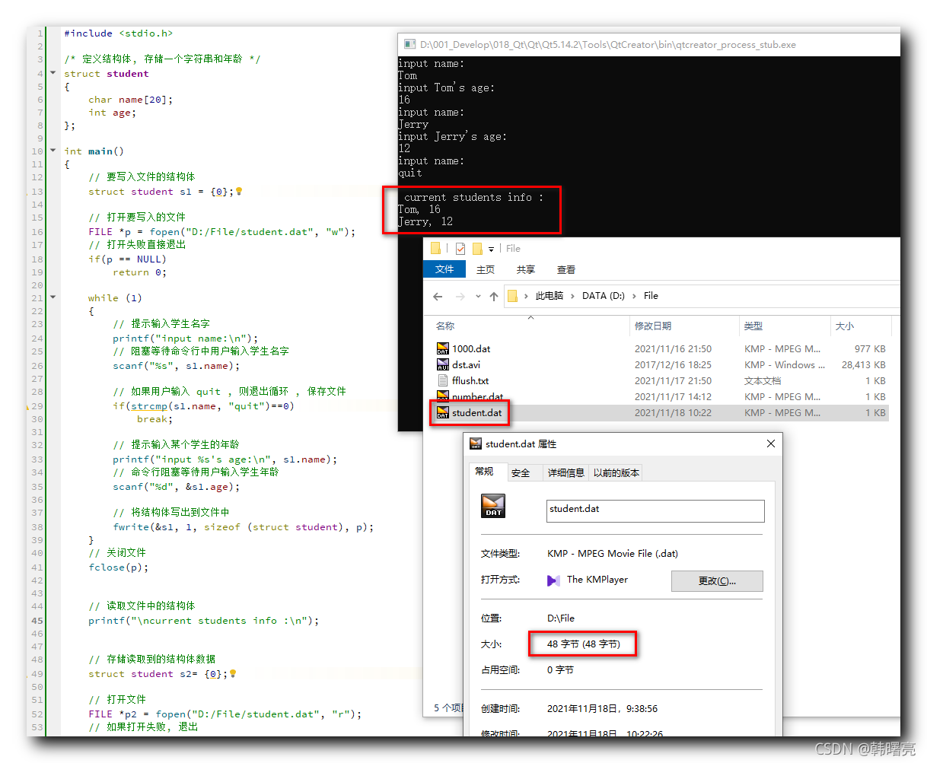Open the 文件 menu in Explorer
927x763 pixels.
444,269
